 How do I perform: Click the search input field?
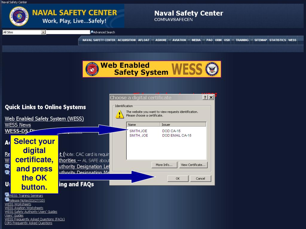68,32
